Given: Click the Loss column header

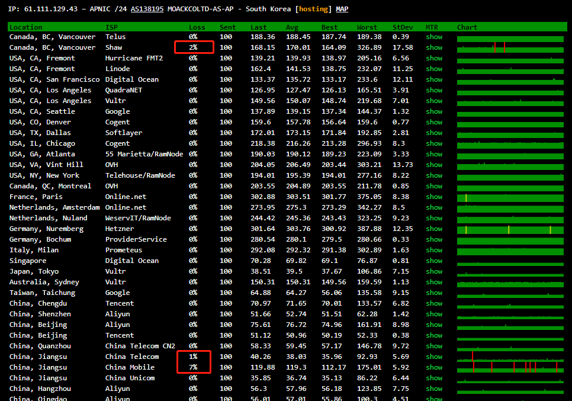Looking at the screenshot, I should (197, 27).
